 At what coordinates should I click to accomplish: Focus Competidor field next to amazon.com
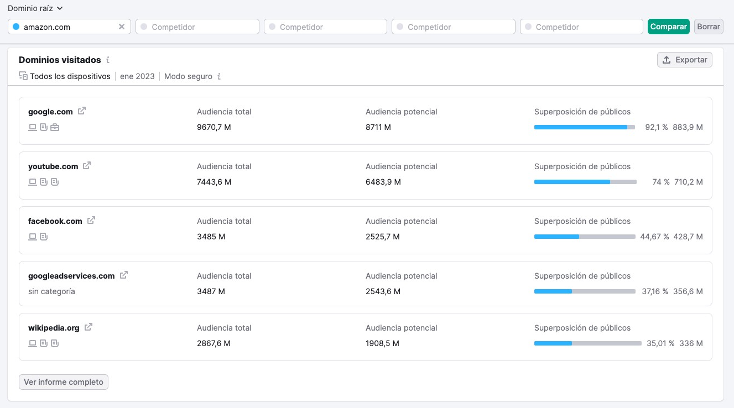coord(197,27)
